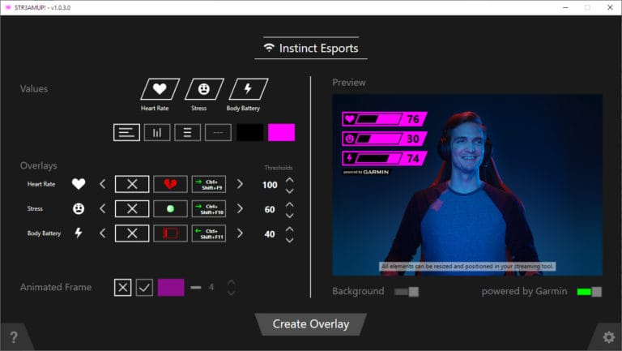The image size is (622, 351).
Task: Select the Heart Rate value icon
Action: pyautogui.click(x=160, y=89)
